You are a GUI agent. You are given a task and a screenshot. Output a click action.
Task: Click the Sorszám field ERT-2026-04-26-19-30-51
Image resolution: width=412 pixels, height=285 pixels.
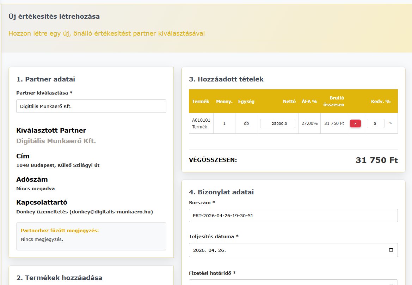293,215
